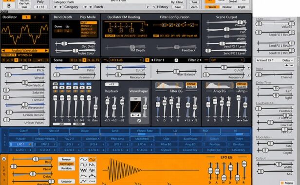Select Oscillator tab 1
The image size is (300, 185).
[x=26, y=17]
